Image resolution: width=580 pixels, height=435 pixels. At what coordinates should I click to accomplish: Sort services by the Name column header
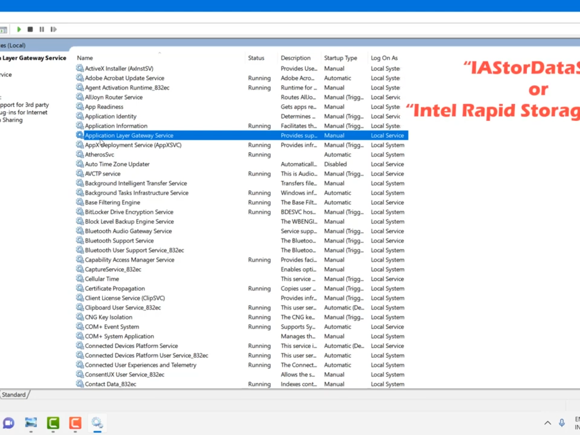(x=85, y=58)
